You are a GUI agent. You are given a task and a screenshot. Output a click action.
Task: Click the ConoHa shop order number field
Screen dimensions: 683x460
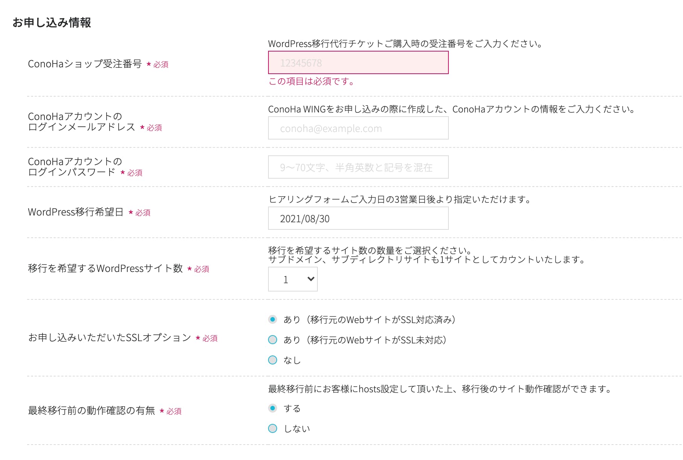pos(358,62)
